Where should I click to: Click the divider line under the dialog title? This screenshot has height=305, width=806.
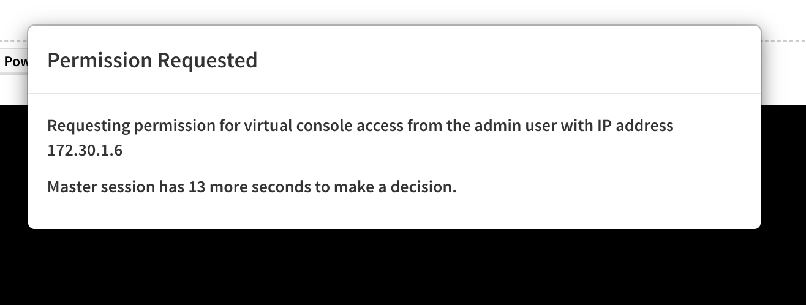click(x=394, y=94)
